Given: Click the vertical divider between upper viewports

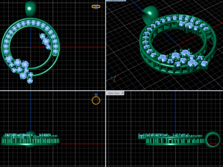Looking at the screenshot, I should (x=105, y=45).
